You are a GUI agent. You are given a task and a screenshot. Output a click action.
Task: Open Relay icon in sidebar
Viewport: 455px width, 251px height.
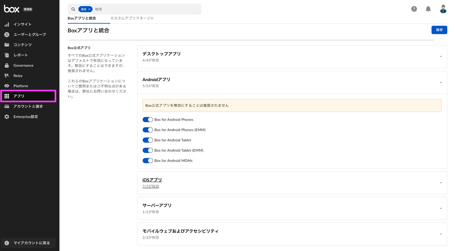pyautogui.click(x=7, y=76)
